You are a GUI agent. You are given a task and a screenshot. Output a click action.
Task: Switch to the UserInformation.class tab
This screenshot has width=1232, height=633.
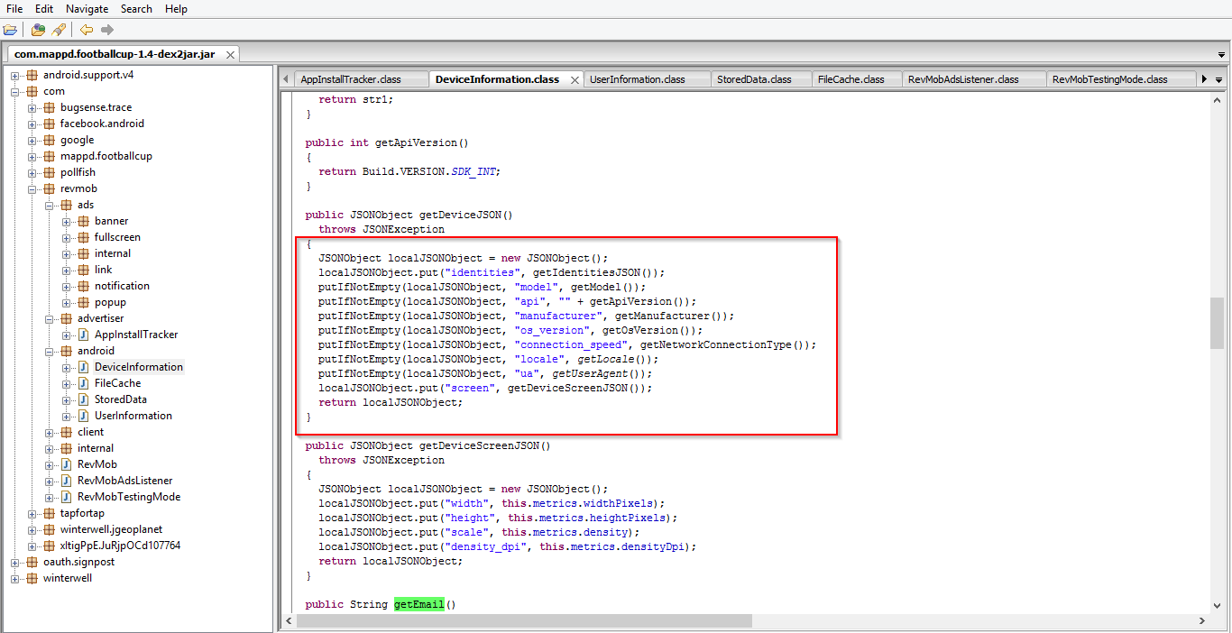pyautogui.click(x=637, y=79)
